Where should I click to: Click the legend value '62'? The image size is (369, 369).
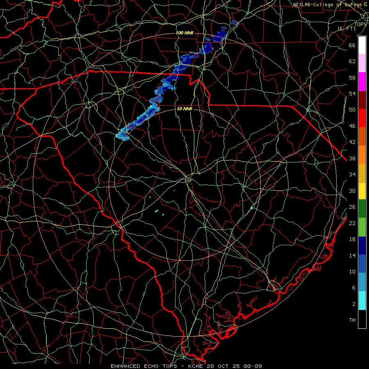click(x=352, y=61)
